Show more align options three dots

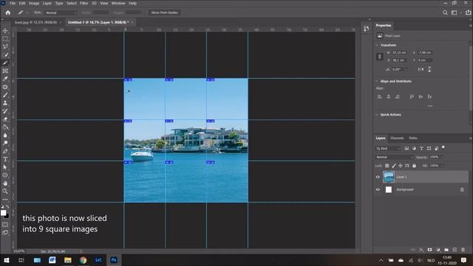(430, 106)
